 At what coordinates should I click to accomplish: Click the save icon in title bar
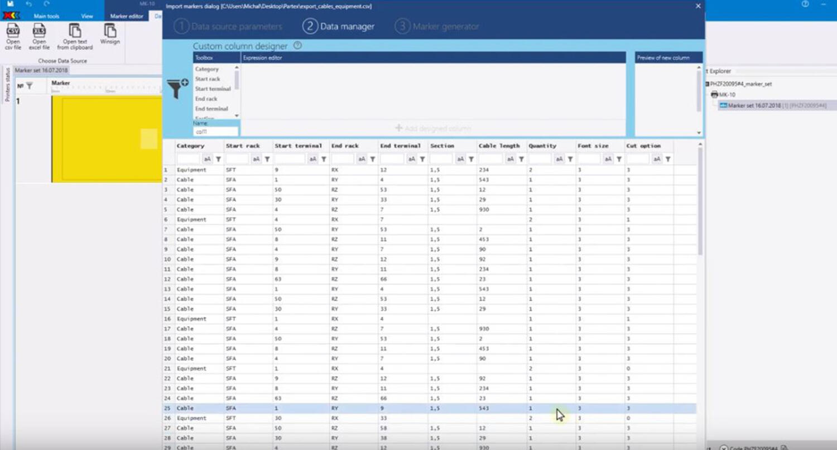coord(10,4)
